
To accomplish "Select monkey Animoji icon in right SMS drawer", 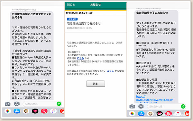I will coord(151,114).
